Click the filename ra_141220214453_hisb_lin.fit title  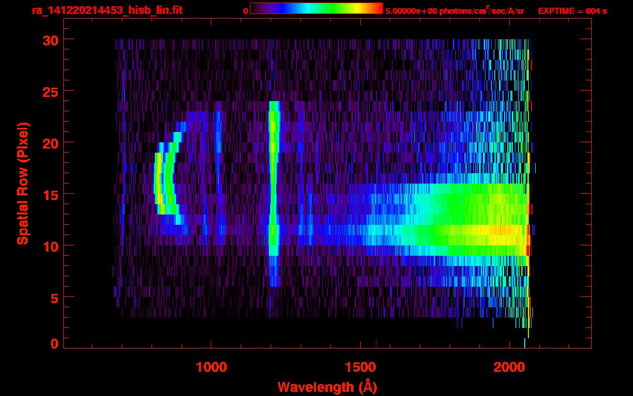107,10
